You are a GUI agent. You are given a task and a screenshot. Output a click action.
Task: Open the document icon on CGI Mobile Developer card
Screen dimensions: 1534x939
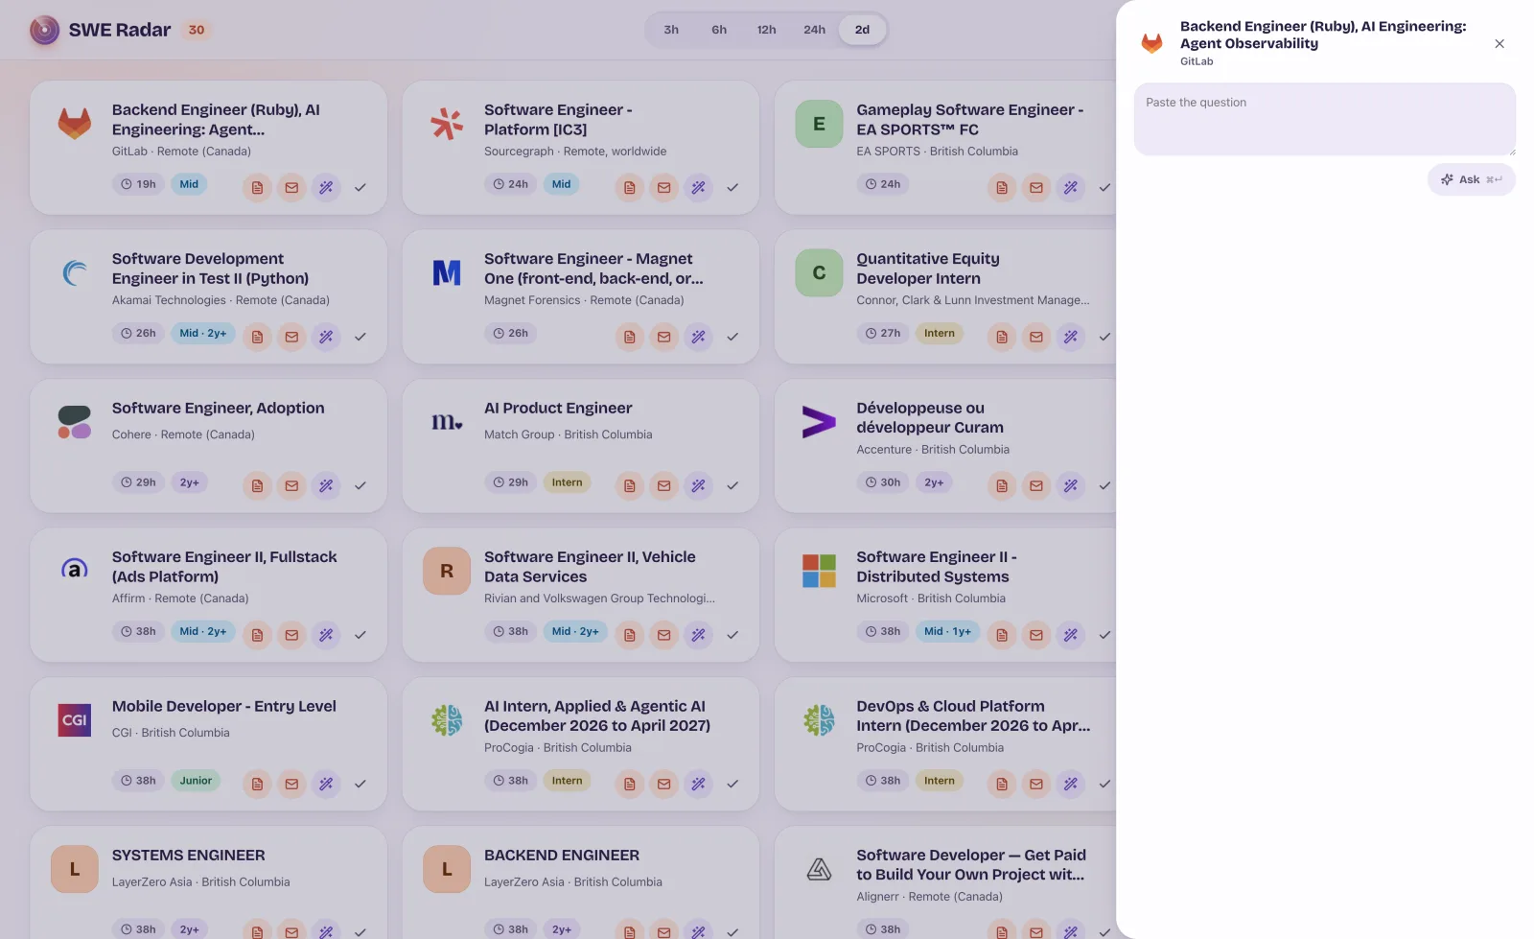(257, 784)
